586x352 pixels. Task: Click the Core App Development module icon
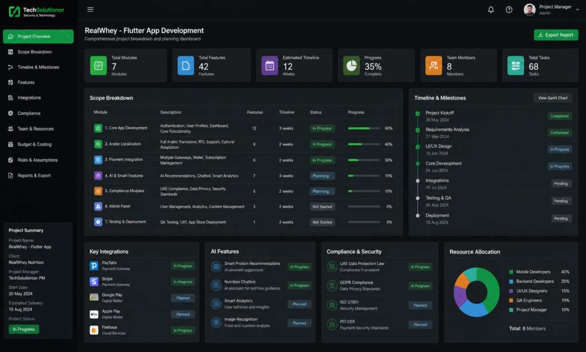click(x=98, y=128)
